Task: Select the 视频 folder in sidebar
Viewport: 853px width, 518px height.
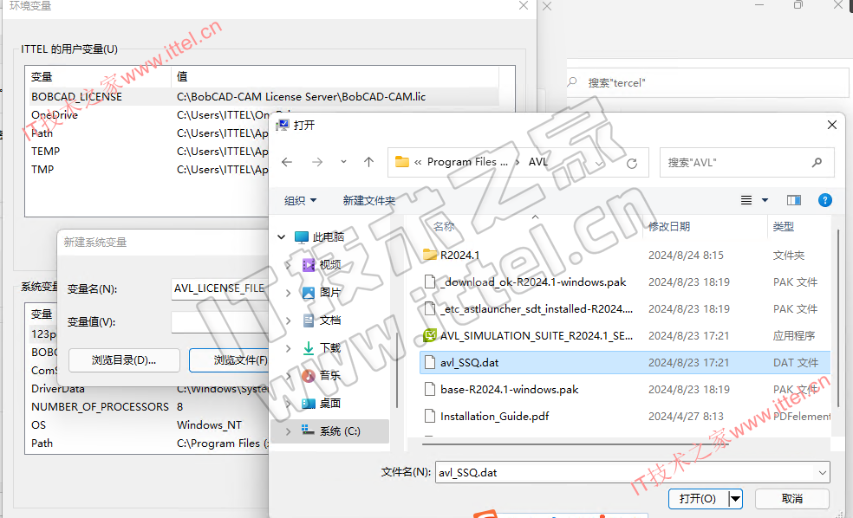Action: (322, 265)
